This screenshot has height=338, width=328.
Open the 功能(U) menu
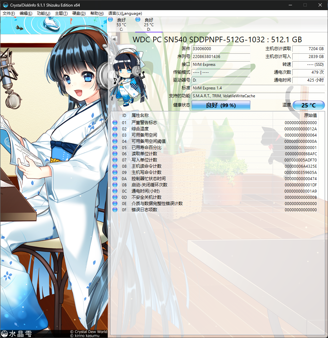point(44,13)
